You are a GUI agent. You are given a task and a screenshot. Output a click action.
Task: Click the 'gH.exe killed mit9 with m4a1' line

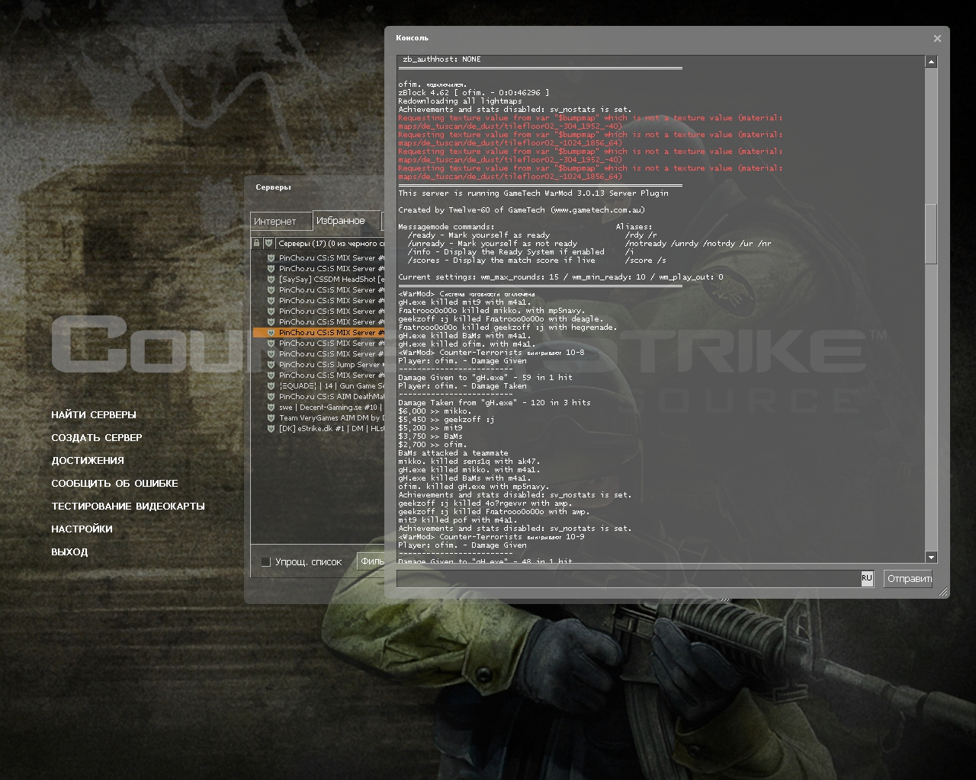tap(464, 302)
